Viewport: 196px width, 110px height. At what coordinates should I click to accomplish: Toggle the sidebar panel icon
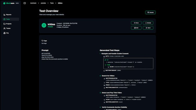click(25, 3)
